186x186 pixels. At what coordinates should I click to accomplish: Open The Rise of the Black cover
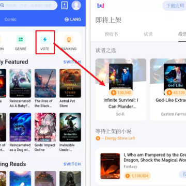(x=45, y=83)
